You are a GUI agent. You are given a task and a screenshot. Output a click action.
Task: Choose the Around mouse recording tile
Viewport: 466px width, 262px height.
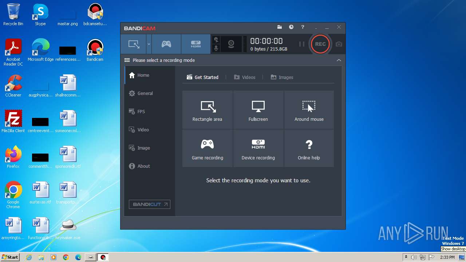tap(309, 110)
